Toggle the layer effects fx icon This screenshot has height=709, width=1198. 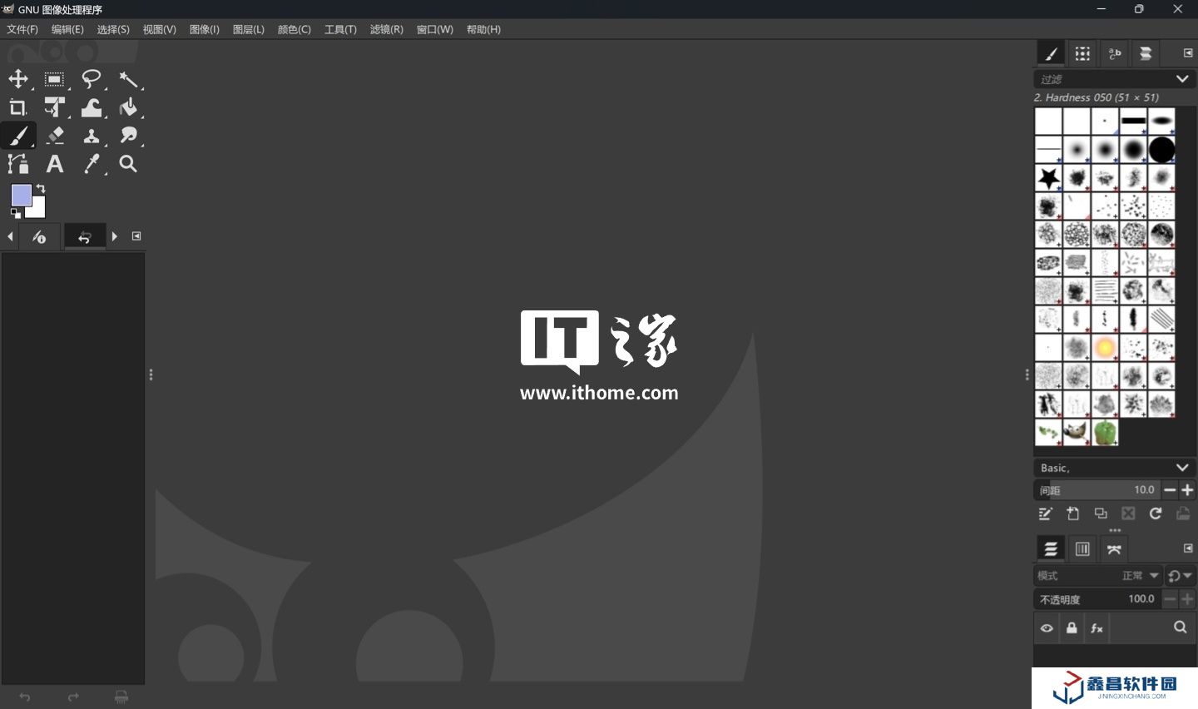point(1097,628)
